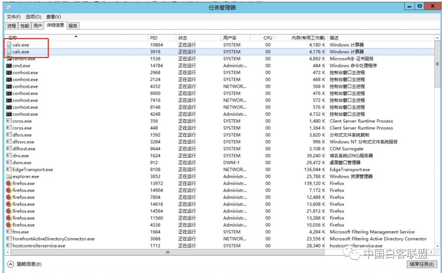Switch to the 用户 tab

pos(38,26)
